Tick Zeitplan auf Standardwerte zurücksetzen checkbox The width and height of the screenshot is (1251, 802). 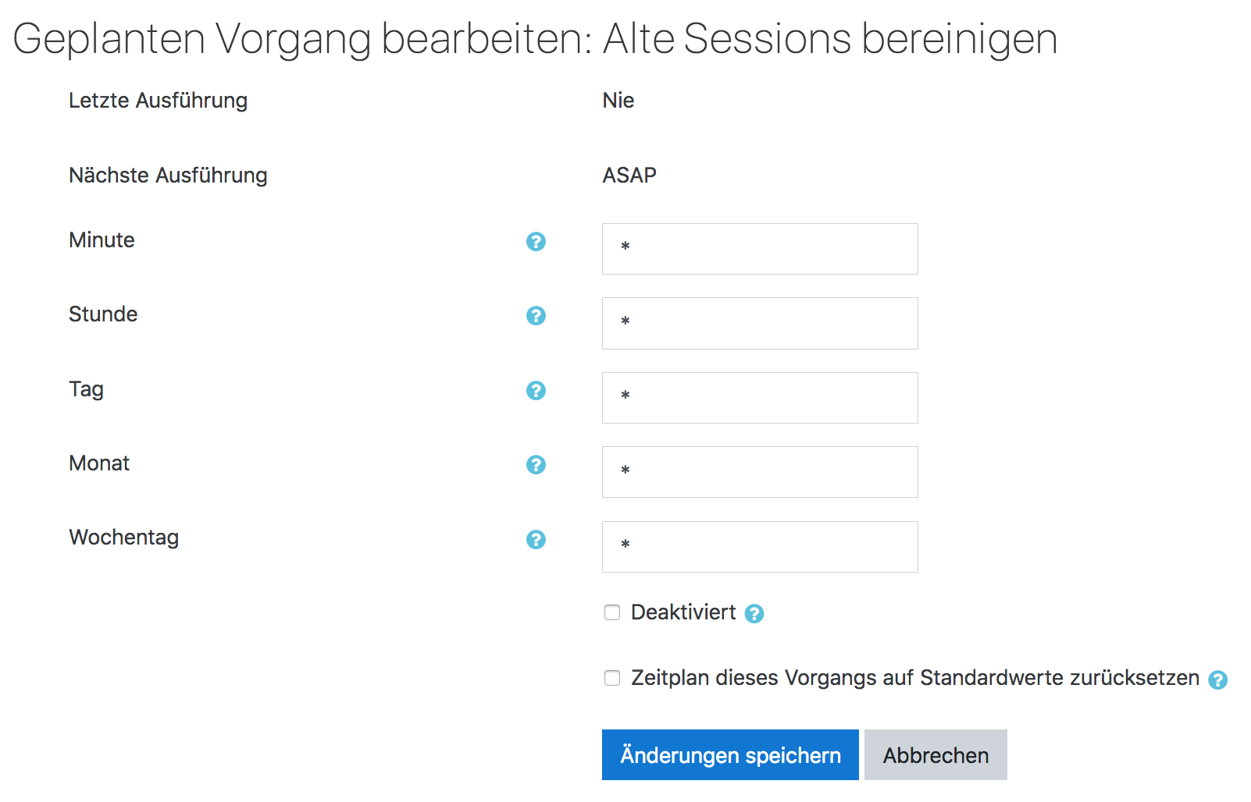click(612, 678)
